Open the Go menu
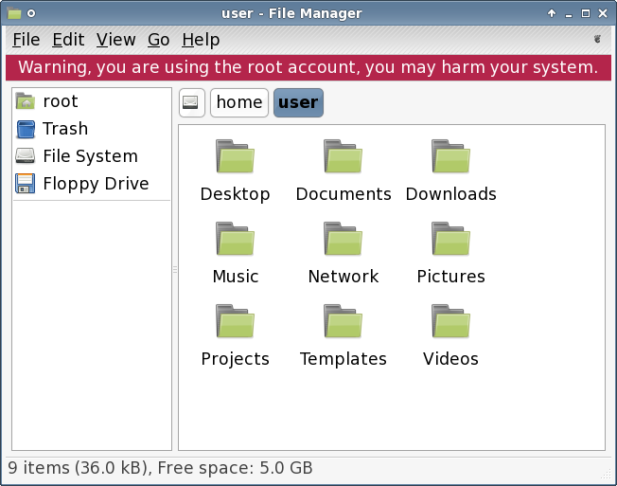Screen dimensions: 617x486 (159, 40)
